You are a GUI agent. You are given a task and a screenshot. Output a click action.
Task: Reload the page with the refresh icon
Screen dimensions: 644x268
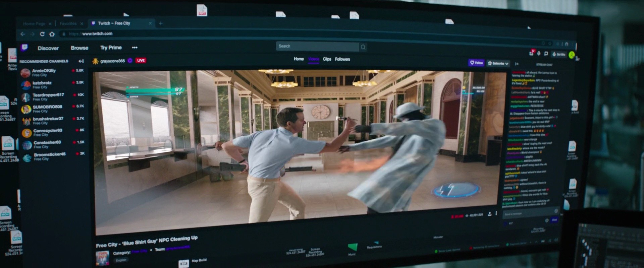pyautogui.click(x=42, y=34)
